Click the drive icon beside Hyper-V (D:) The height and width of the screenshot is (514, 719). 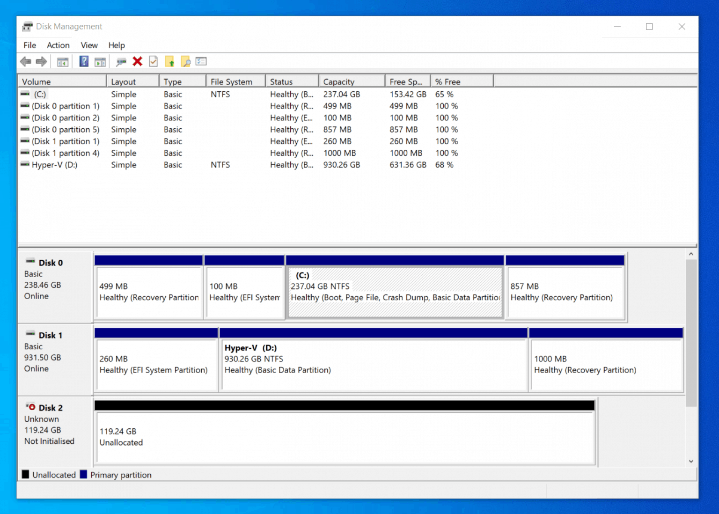coord(25,164)
